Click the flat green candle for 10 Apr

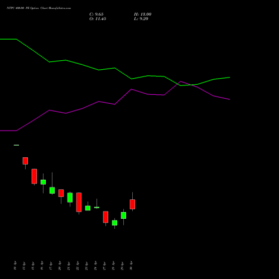coord(16,145)
